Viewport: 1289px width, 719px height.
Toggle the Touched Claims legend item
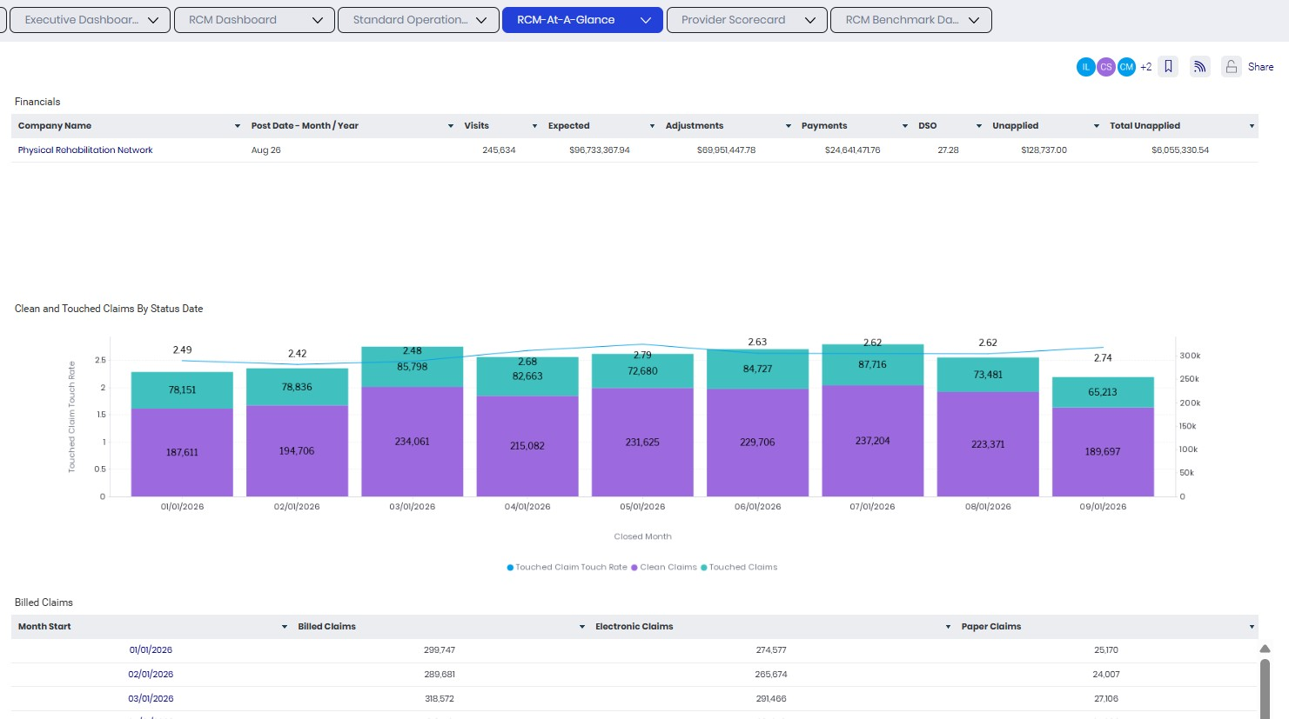pos(739,568)
